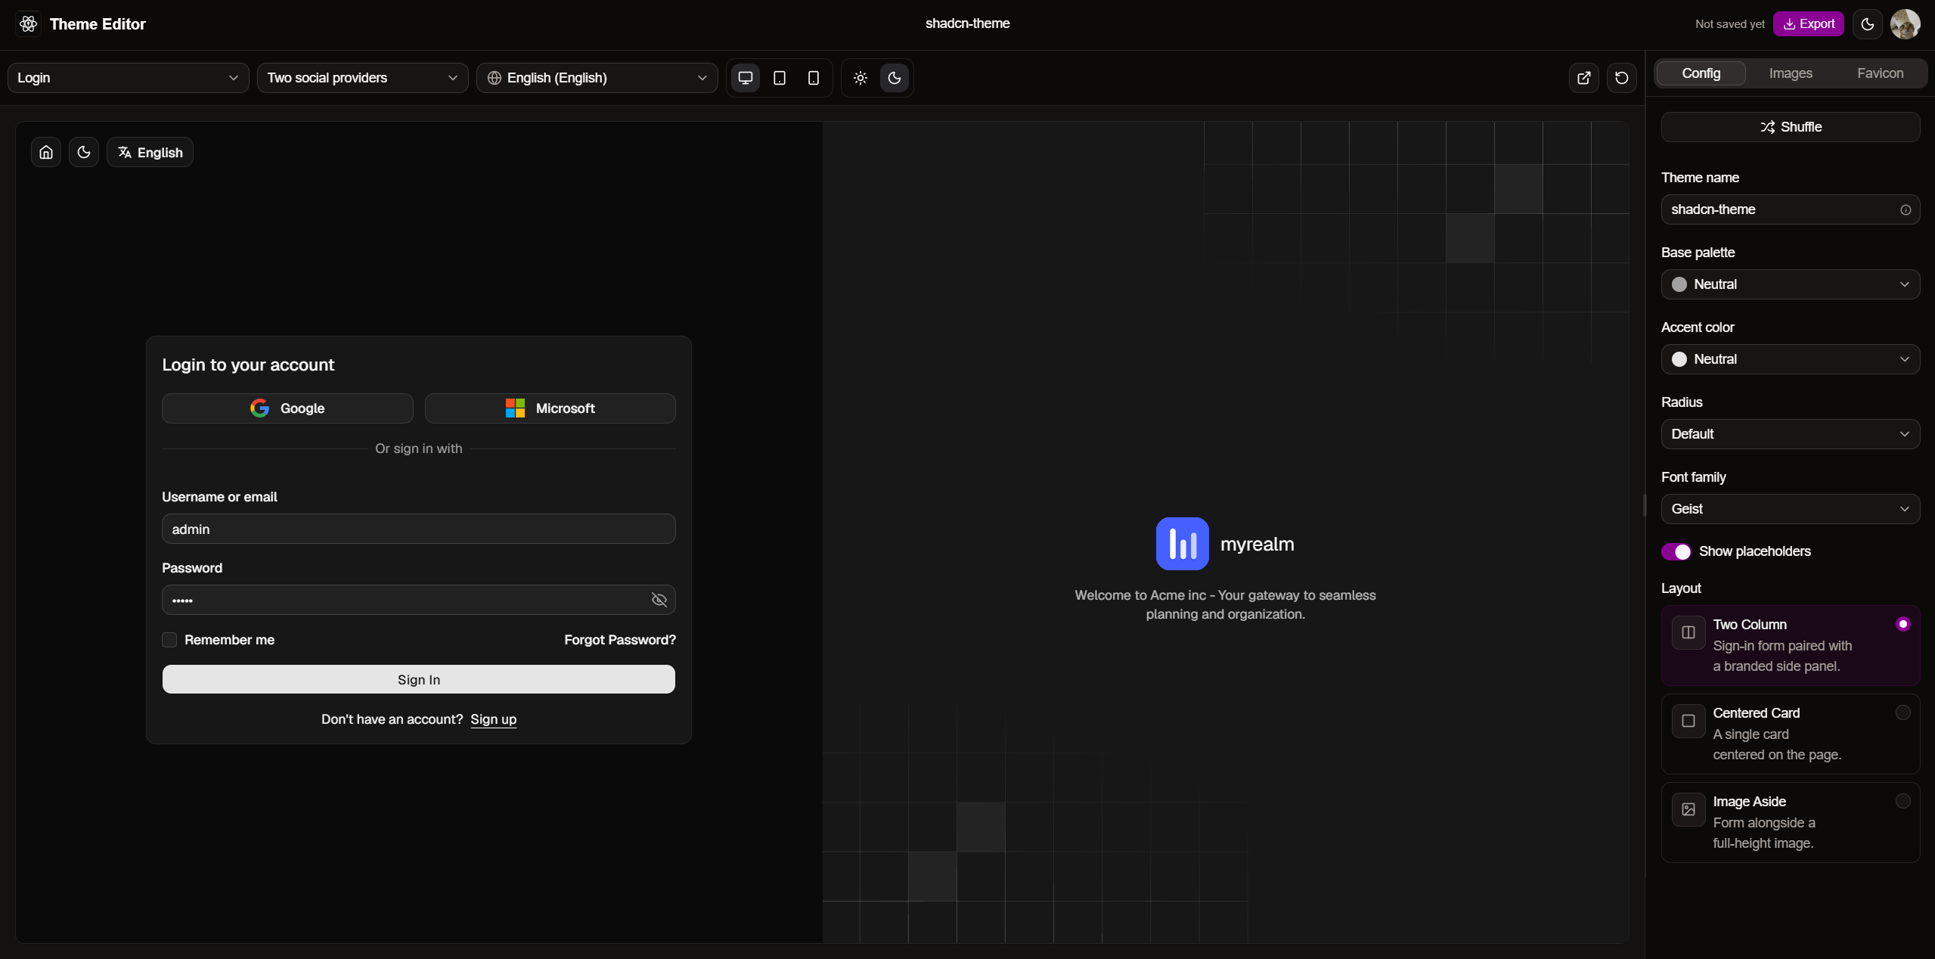Click the Login to your account heading
Viewport: 1935px width, 959px height.
(x=248, y=365)
